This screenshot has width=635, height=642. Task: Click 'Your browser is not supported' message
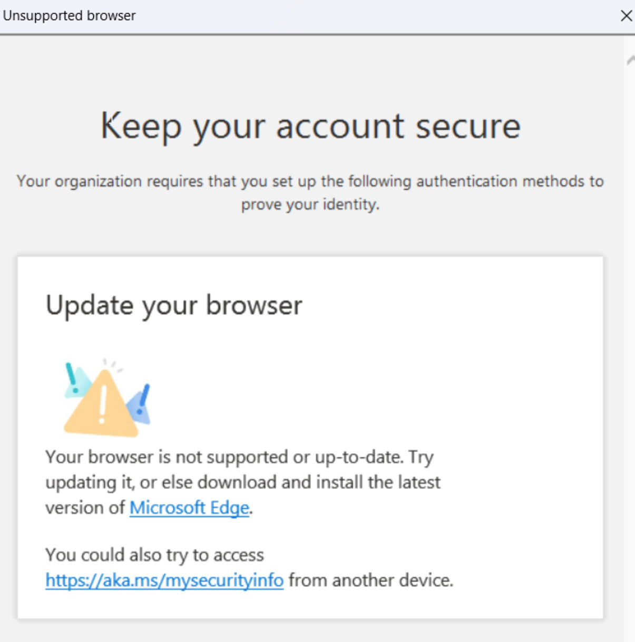tap(239, 457)
